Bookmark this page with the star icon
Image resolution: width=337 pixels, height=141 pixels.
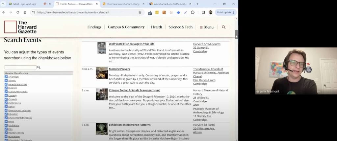[140, 12]
